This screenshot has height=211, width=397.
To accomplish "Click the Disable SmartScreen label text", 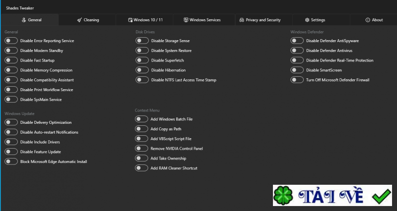I will [324, 70].
